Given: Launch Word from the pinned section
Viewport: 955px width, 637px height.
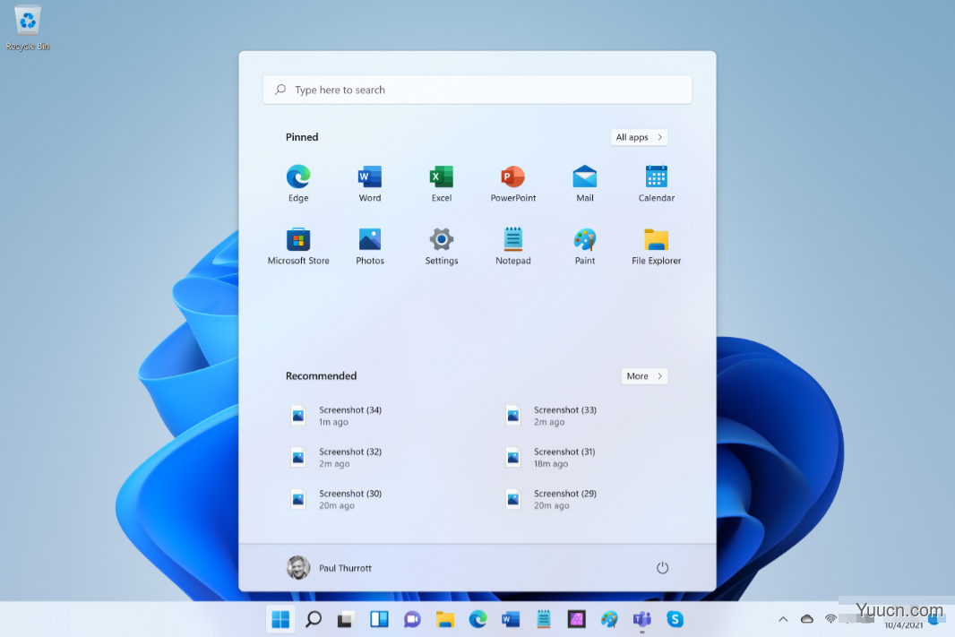Looking at the screenshot, I should coord(370,183).
